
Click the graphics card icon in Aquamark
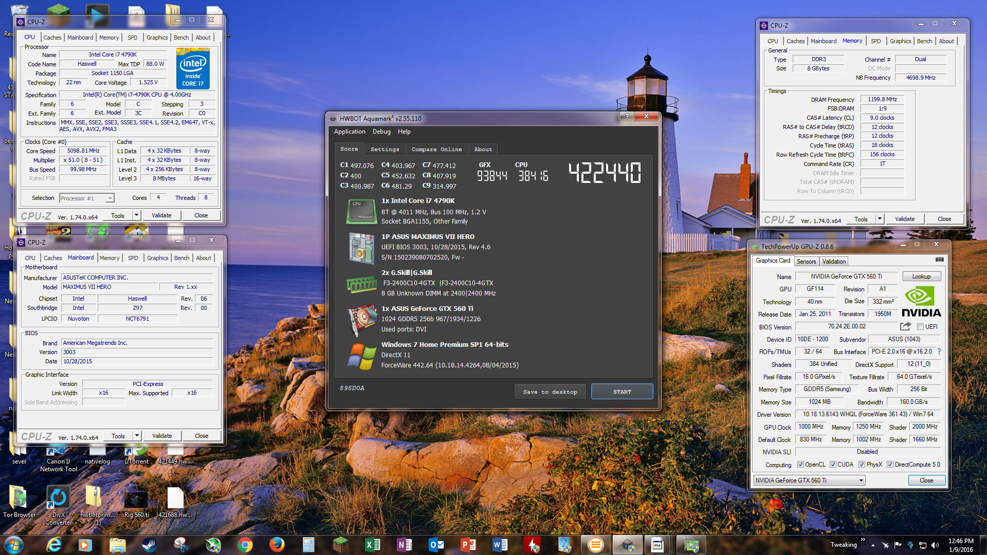click(x=362, y=320)
